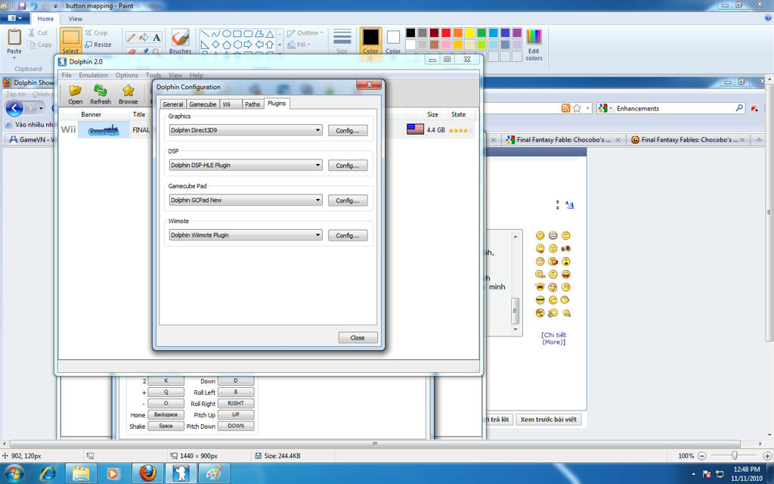This screenshot has width=774, height=484.
Task: Open the Gamecube Pad plugin dropdown
Action: click(x=246, y=200)
